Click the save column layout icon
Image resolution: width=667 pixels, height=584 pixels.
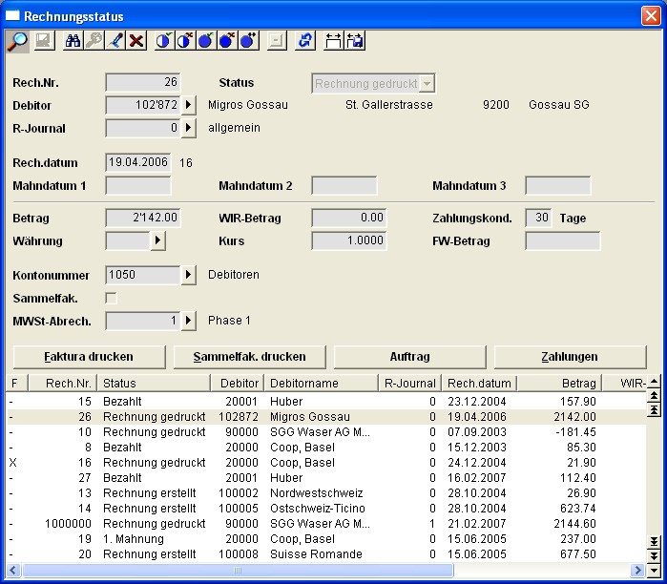[355, 41]
